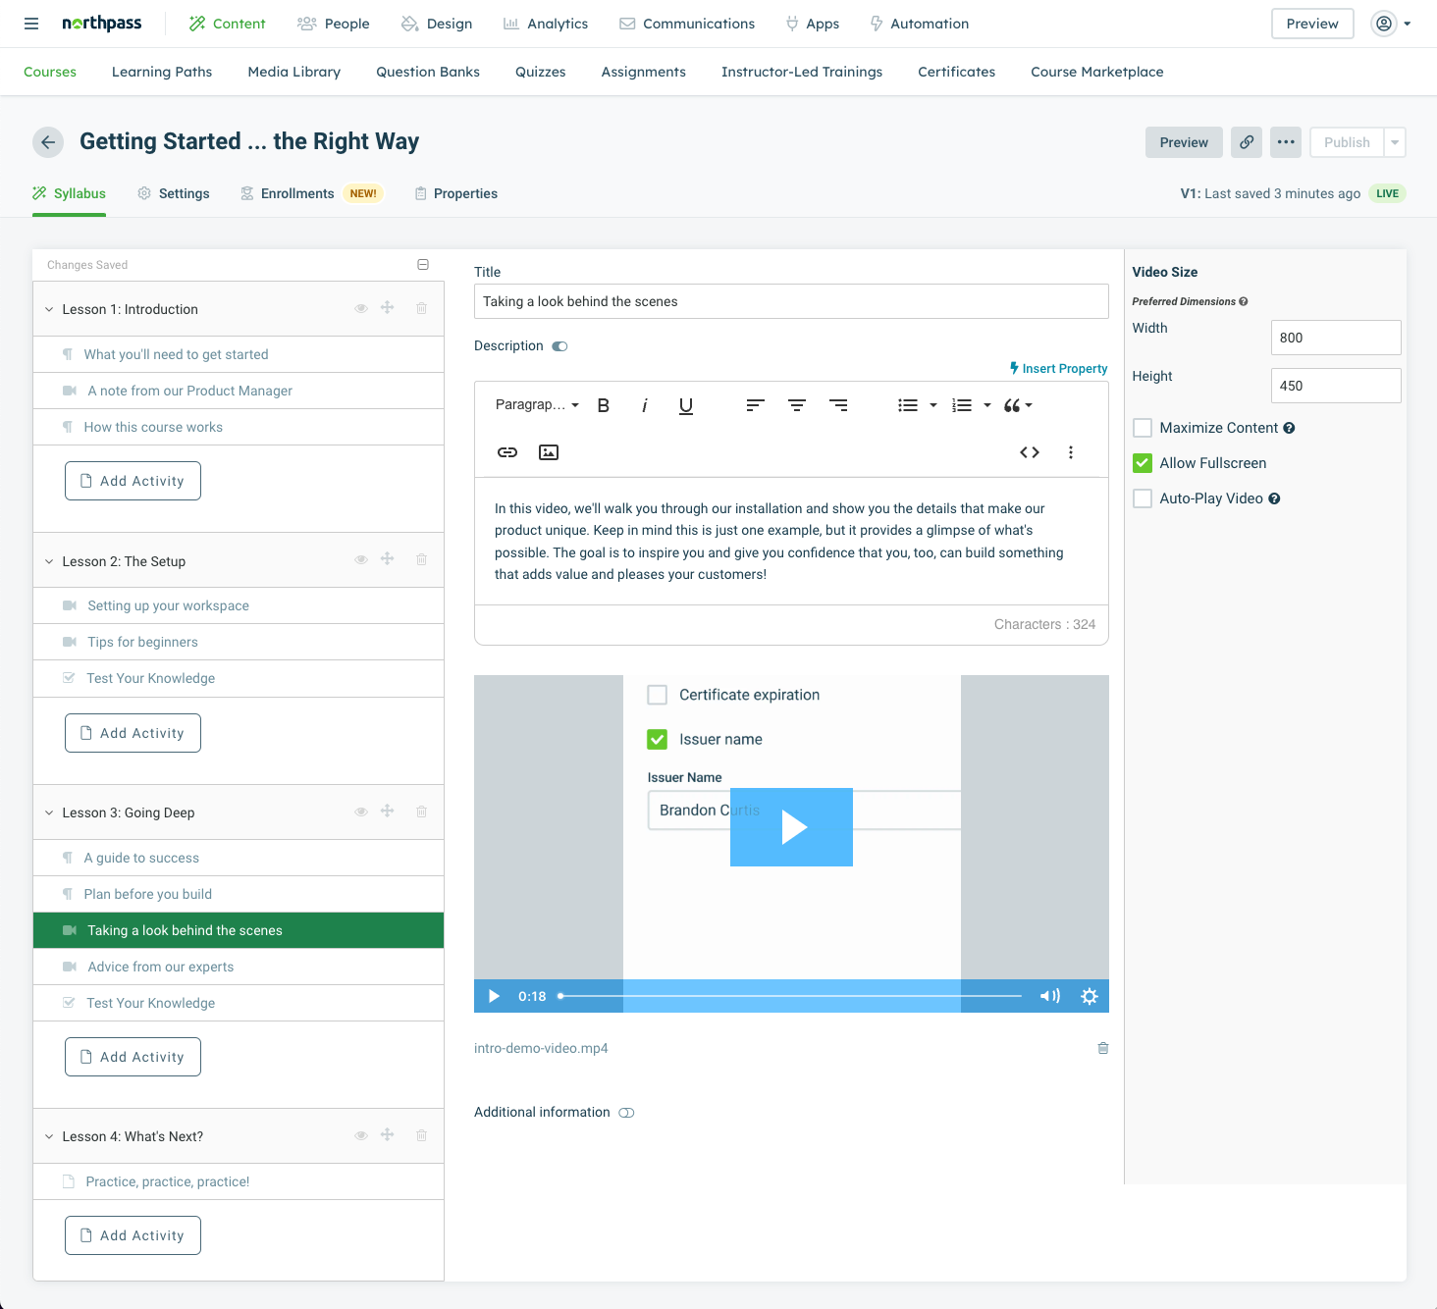Uncheck Allow Fullscreen option
Screen dimensions: 1437x1309
pyautogui.click(x=1143, y=463)
